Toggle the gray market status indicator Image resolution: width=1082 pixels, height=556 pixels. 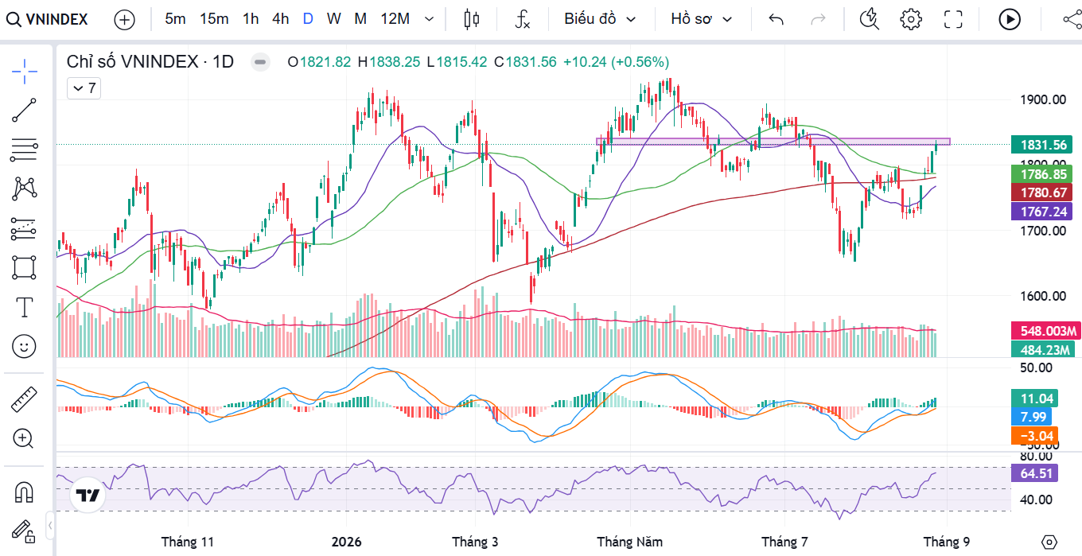tap(259, 61)
